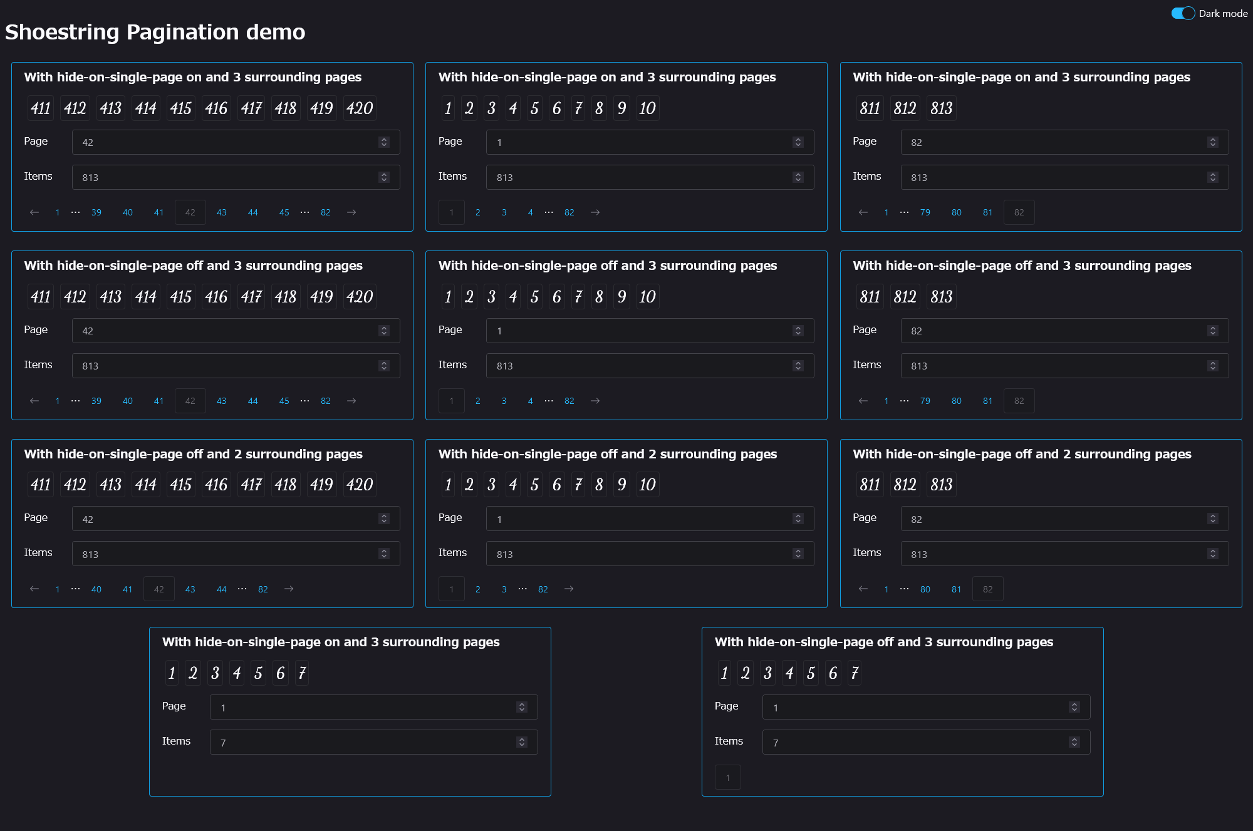Click item tile 813 in the 2-surrounding panel

pos(941,485)
